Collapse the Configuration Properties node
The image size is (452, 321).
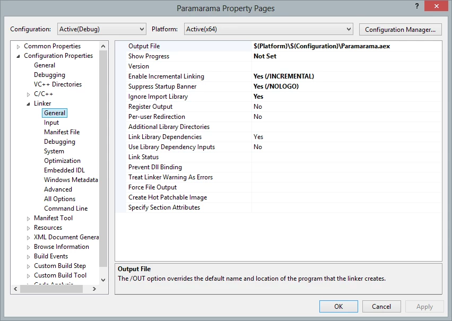pyautogui.click(x=19, y=56)
